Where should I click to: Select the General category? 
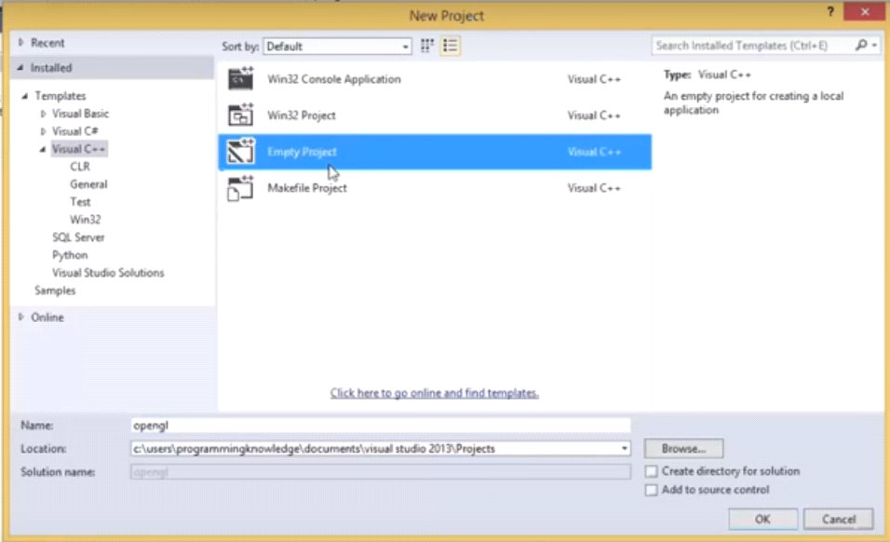(x=88, y=183)
